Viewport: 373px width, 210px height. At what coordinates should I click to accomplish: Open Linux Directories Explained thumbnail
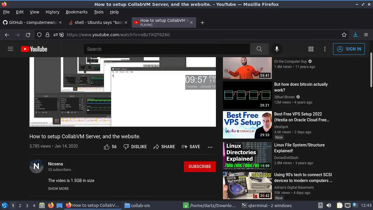(x=247, y=156)
